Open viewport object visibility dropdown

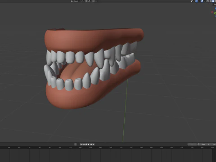192,1
